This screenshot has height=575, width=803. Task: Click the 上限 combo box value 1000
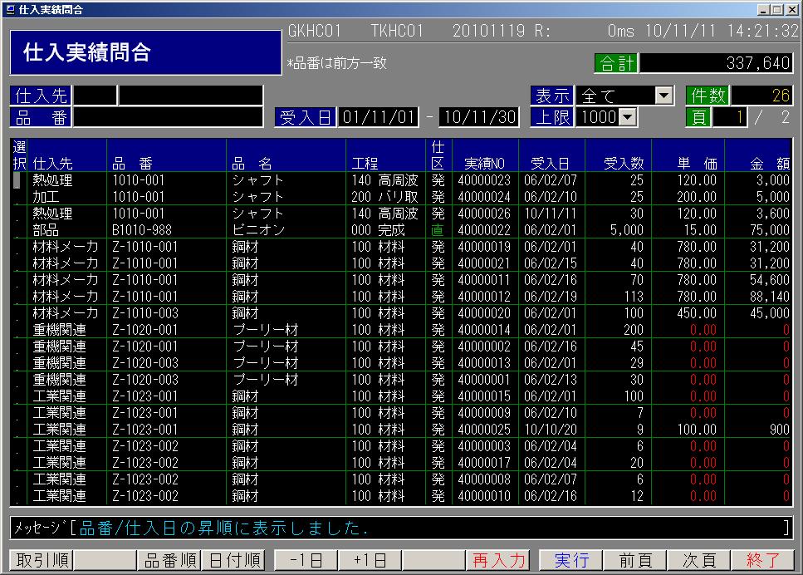point(606,117)
